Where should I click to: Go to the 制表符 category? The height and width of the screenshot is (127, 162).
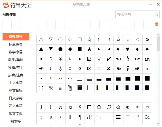tap(16, 121)
